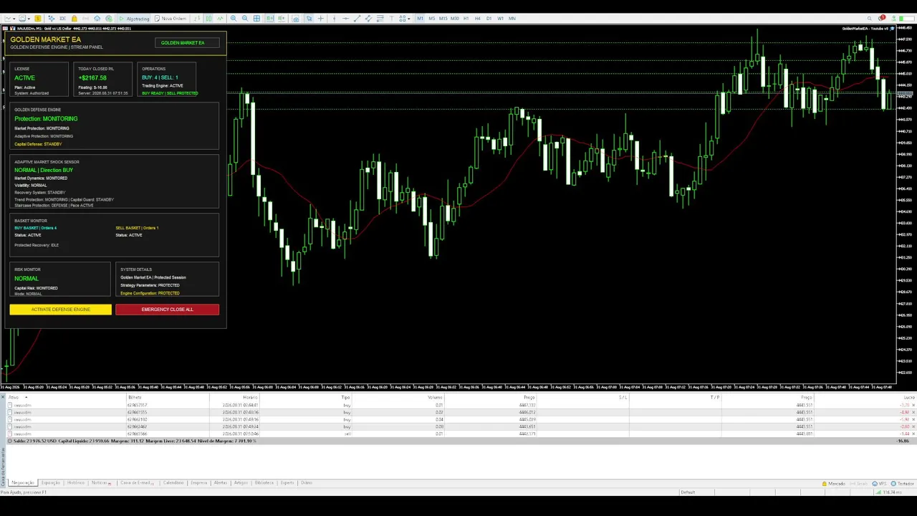Switch to H1 timeframe
The width and height of the screenshot is (917, 516).
coord(466,19)
